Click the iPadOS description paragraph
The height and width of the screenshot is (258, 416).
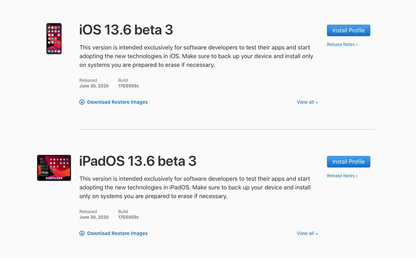pos(195,187)
